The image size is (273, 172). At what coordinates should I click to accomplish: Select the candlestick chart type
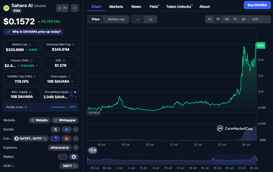click(x=151, y=19)
